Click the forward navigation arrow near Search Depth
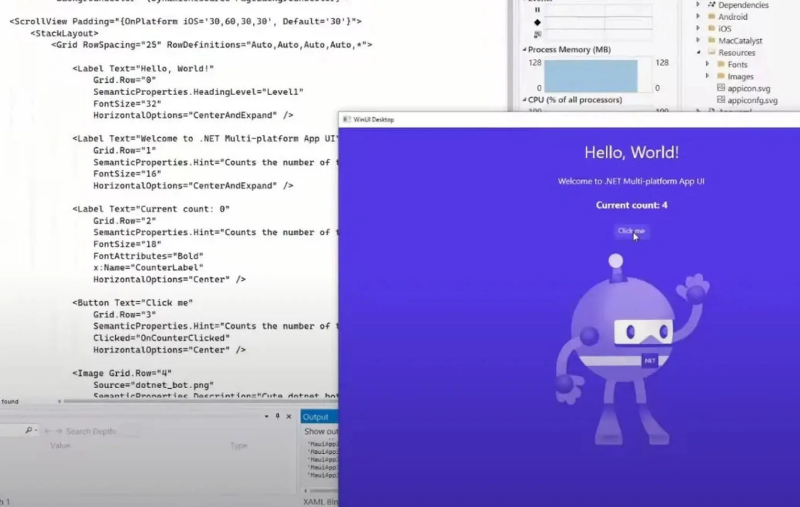This screenshot has width=800, height=507. [x=59, y=431]
